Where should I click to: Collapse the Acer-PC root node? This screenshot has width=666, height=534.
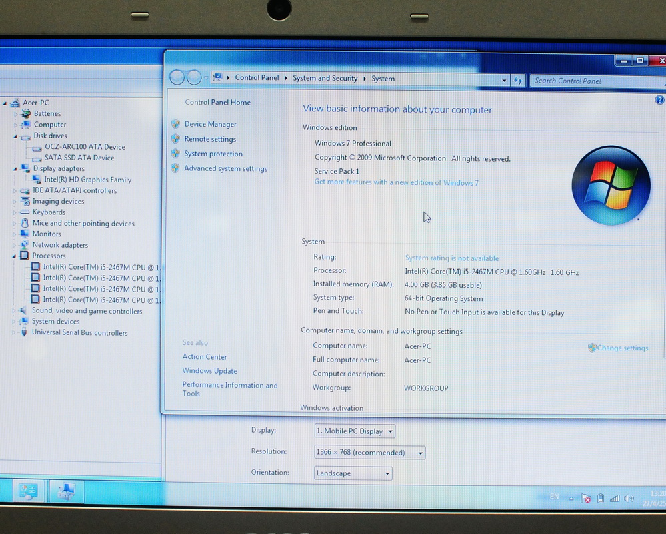pos(5,103)
